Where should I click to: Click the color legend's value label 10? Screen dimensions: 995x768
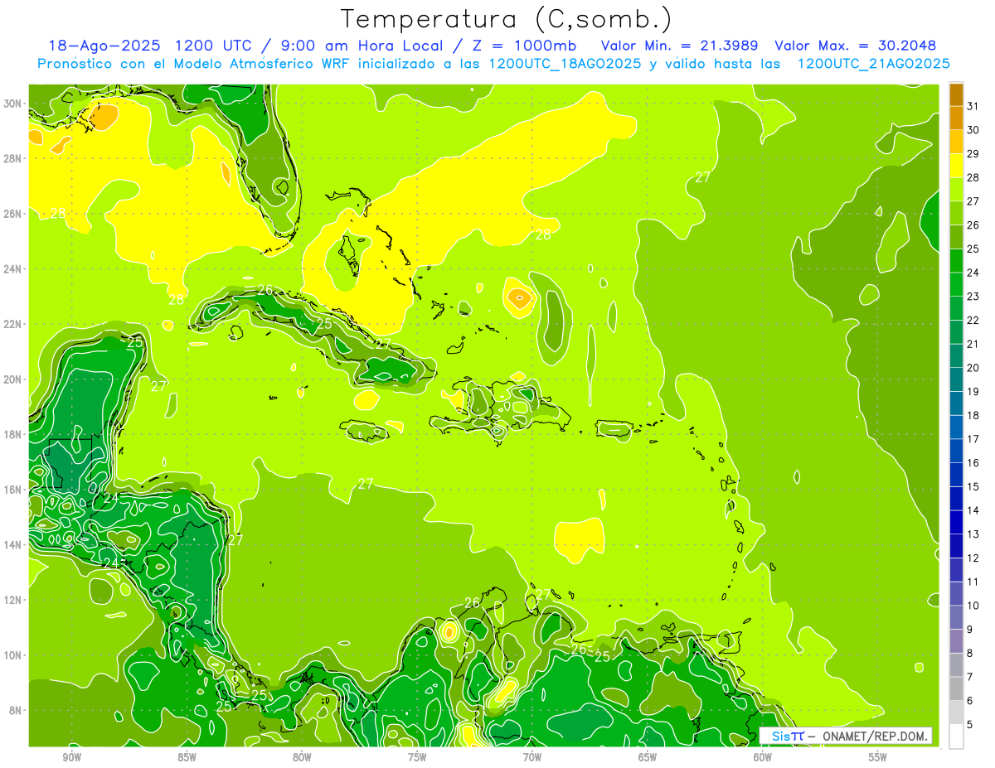(973, 606)
